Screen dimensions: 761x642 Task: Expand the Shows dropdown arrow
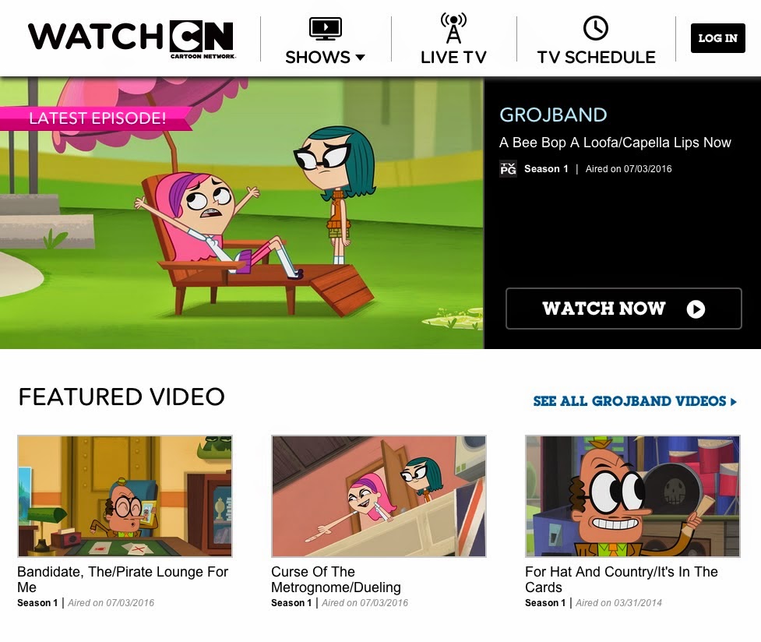pyautogui.click(x=360, y=58)
